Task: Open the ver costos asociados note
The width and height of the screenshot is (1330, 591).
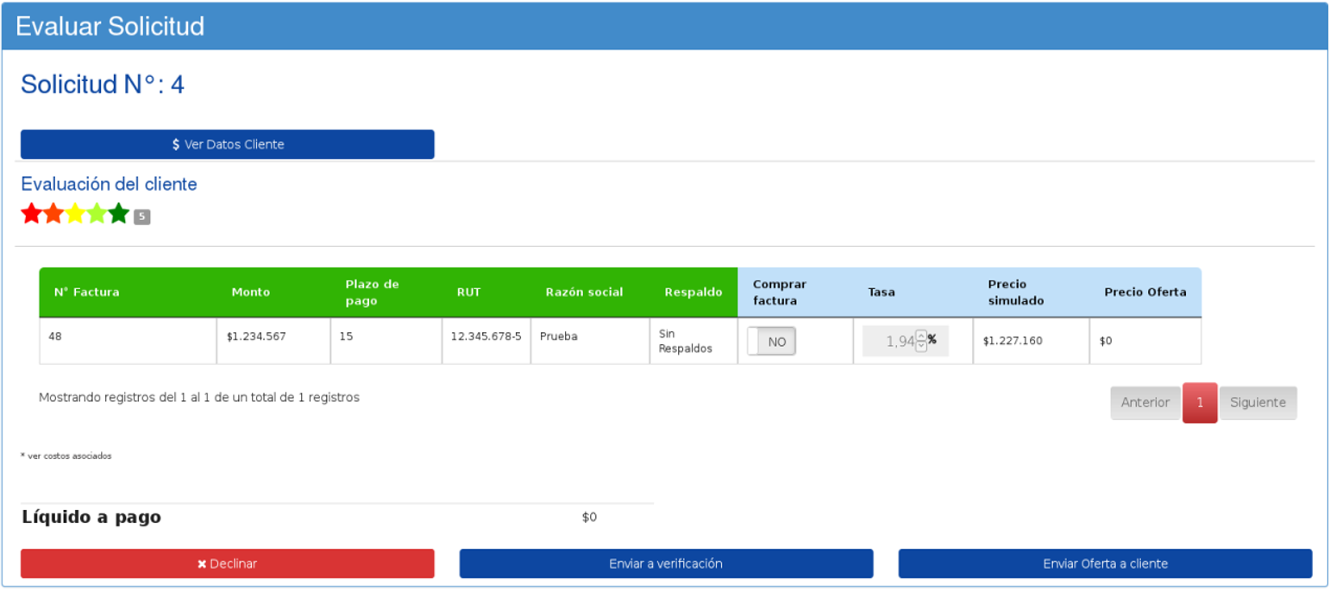Action: 66,456
